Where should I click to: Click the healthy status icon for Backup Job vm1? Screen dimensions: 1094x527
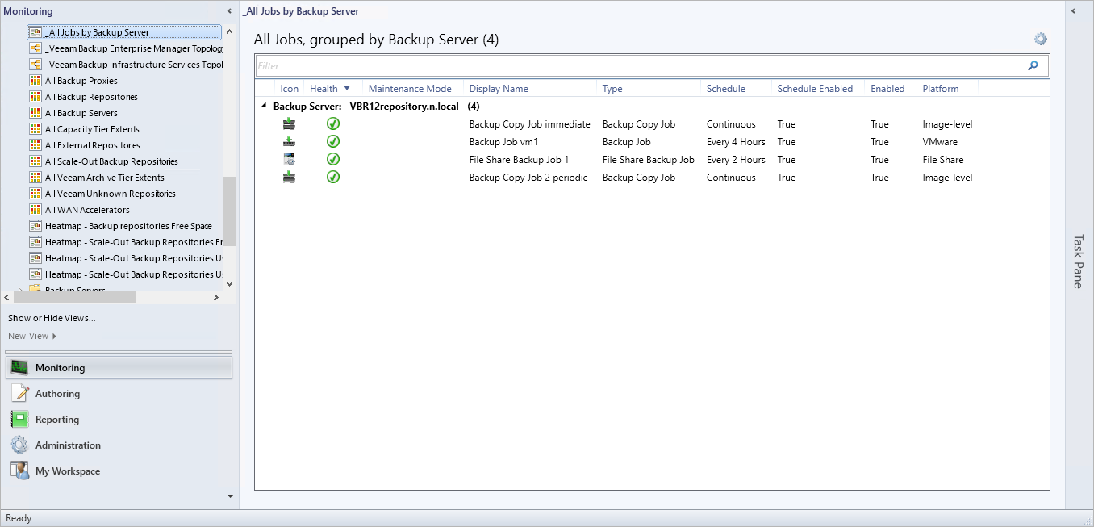pos(333,142)
